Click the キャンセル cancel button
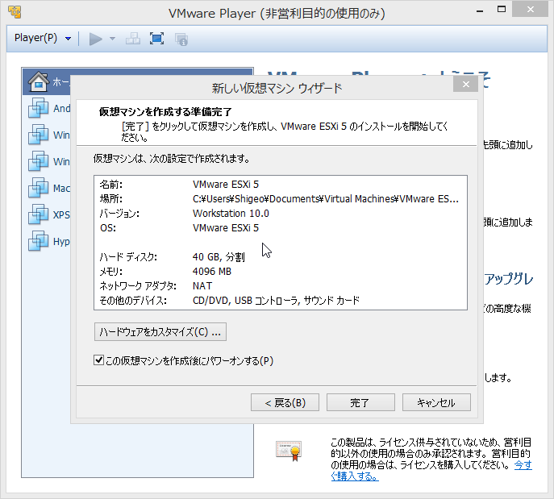This screenshot has height=499, width=554. click(x=436, y=402)
